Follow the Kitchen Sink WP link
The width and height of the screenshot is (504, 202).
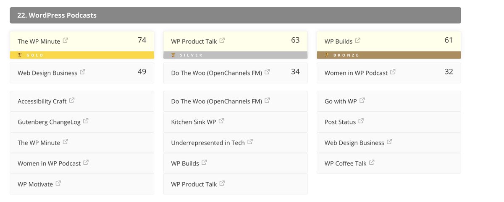(194, 122)
